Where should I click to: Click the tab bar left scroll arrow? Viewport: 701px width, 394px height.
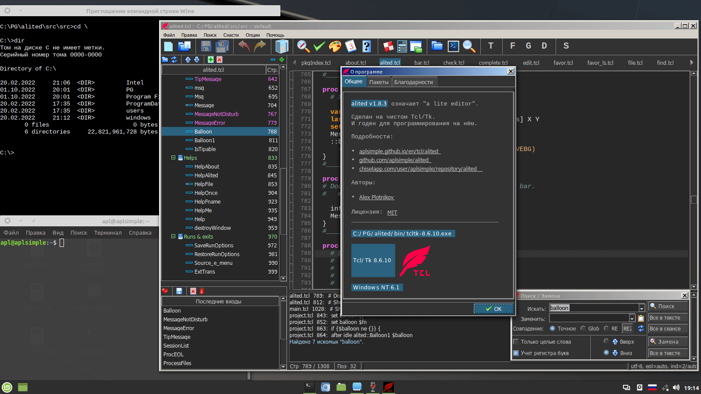click(295, 63)
